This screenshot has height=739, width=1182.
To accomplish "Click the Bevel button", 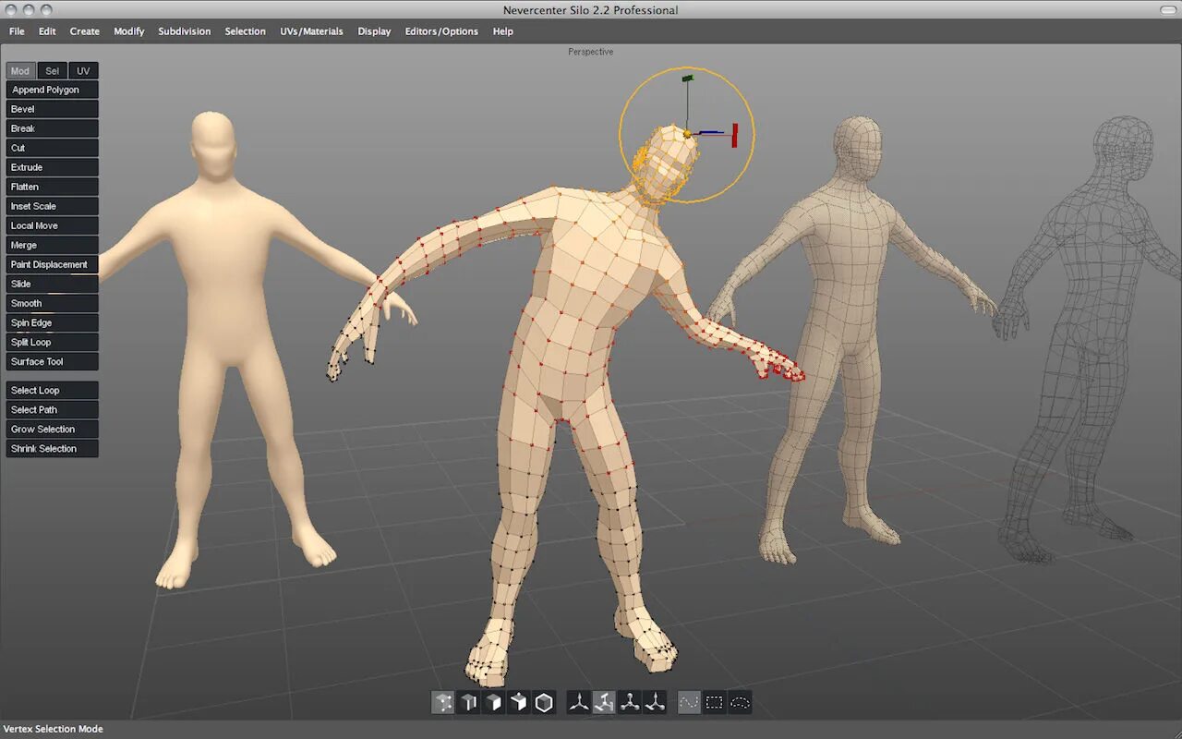I will tap(52, 109).
